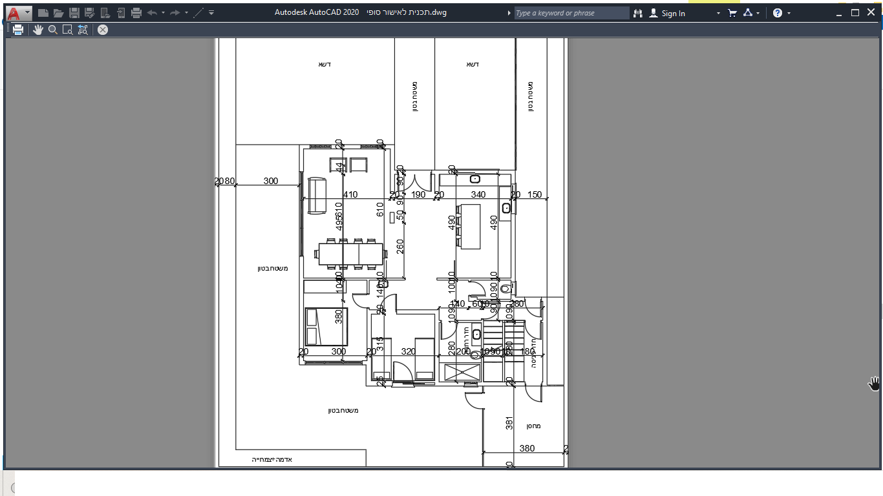This screenshot has height=496, width=883.
Task: Open the Sign In dropdown arrow
Action: [718, 13]
